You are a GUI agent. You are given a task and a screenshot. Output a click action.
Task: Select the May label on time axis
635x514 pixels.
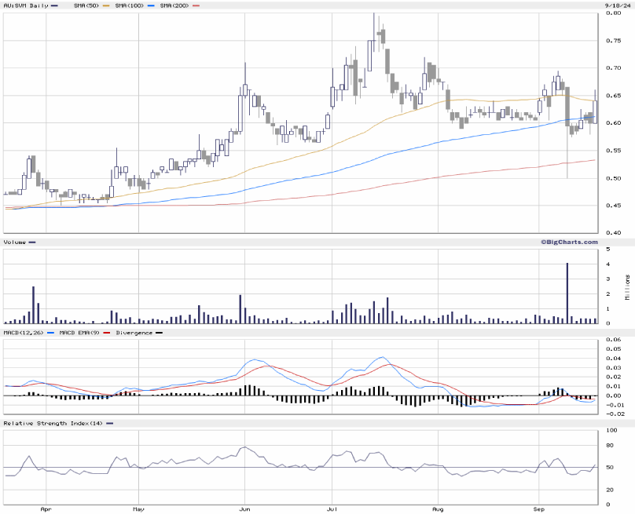[x=138, y=509]
